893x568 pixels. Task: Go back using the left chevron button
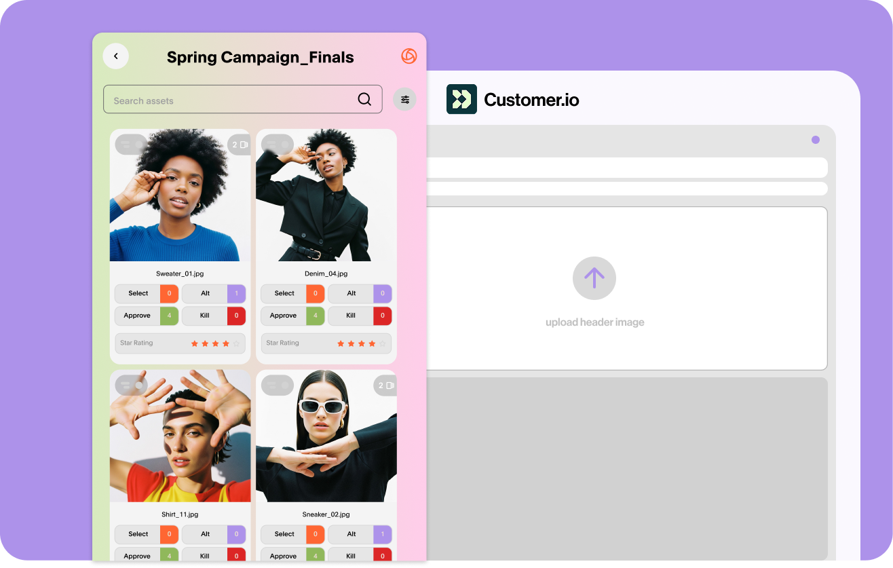(x=116, y=56)
